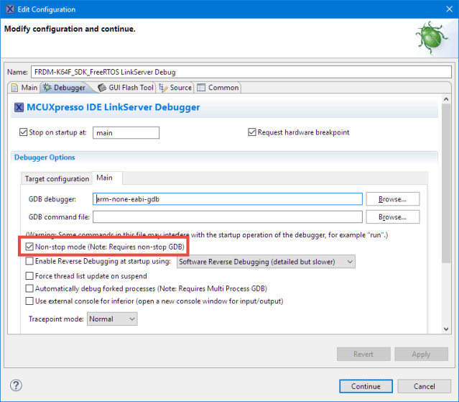
Task: Open the Debugger tab
Action: [x=63, y=88]
